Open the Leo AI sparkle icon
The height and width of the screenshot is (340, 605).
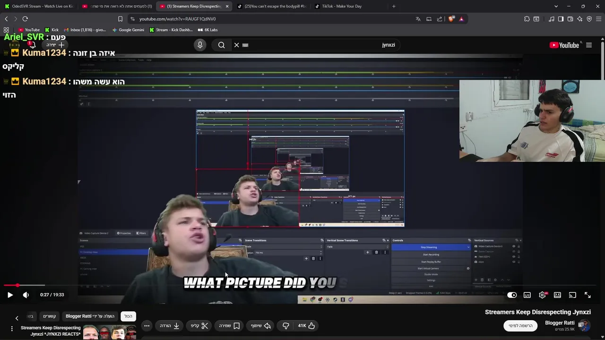pos(579,19)
